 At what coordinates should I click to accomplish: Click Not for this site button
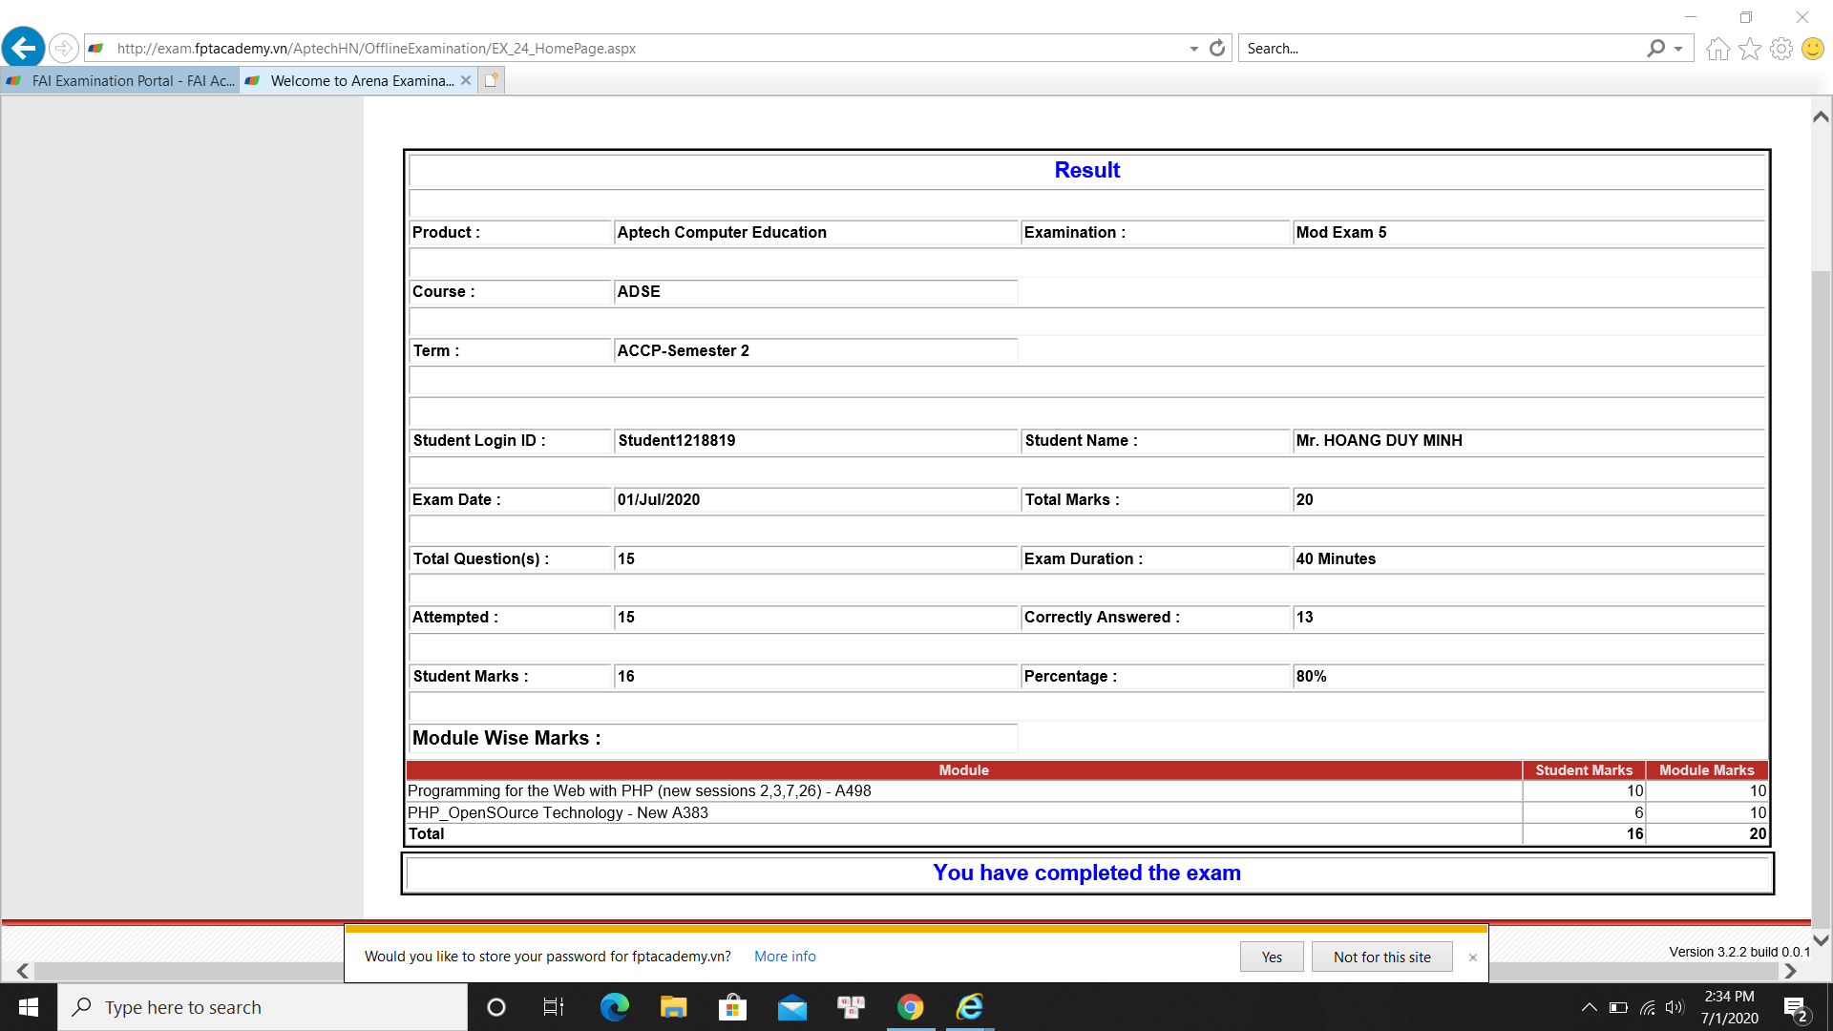tap(1381, 957)
